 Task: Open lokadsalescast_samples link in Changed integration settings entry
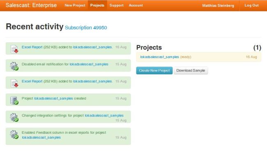(104, 115)
